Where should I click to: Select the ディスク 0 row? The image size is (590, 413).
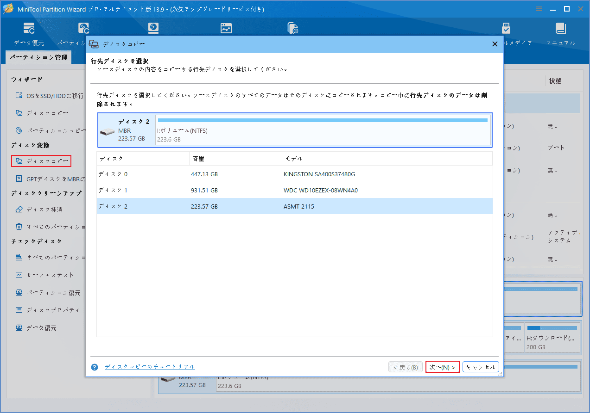tap(295, 174)
